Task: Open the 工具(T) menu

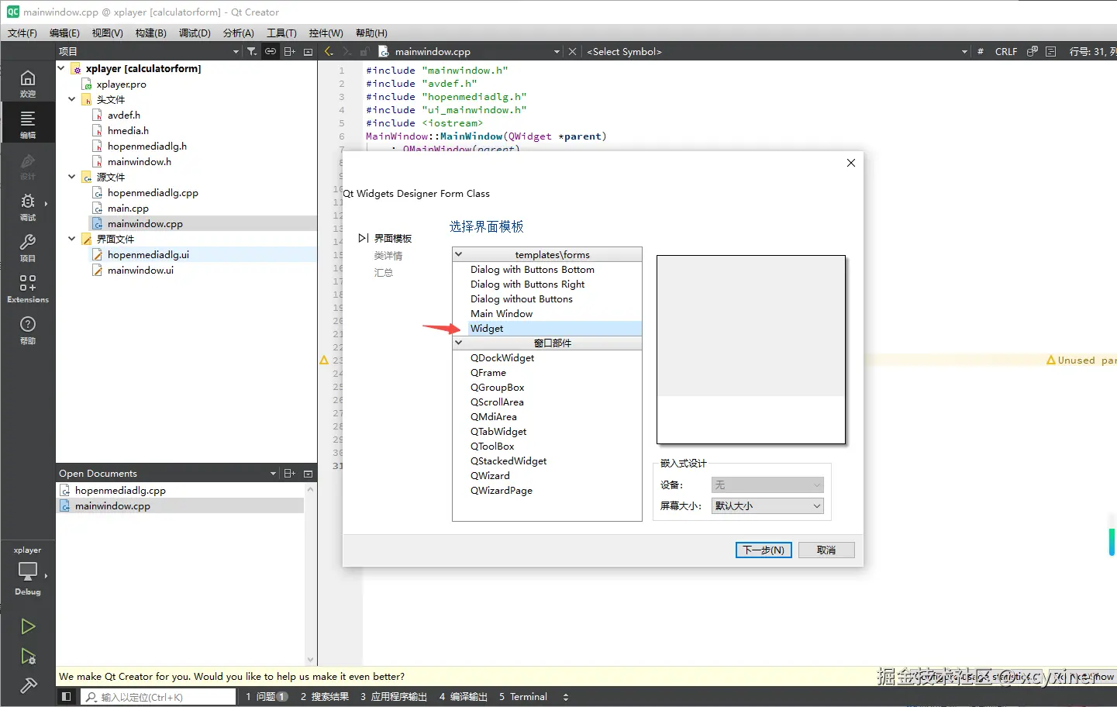Action: 281,33
